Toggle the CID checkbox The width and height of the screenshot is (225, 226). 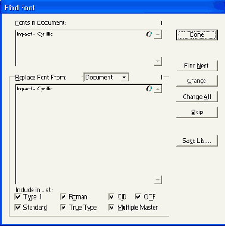coord(111,196)
